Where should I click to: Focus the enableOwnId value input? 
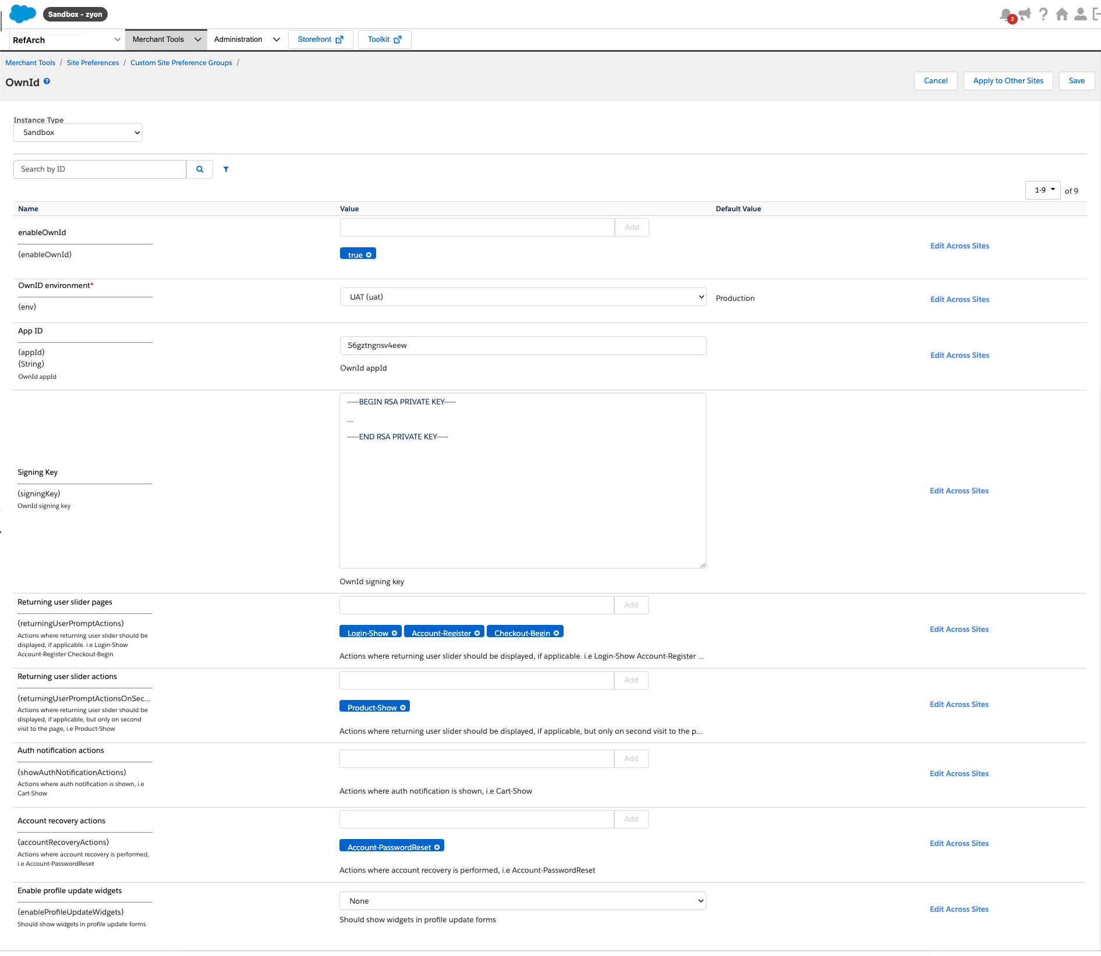coord(477,228)
